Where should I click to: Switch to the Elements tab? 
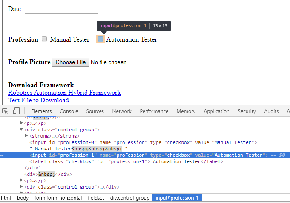[x=41, y=111]
